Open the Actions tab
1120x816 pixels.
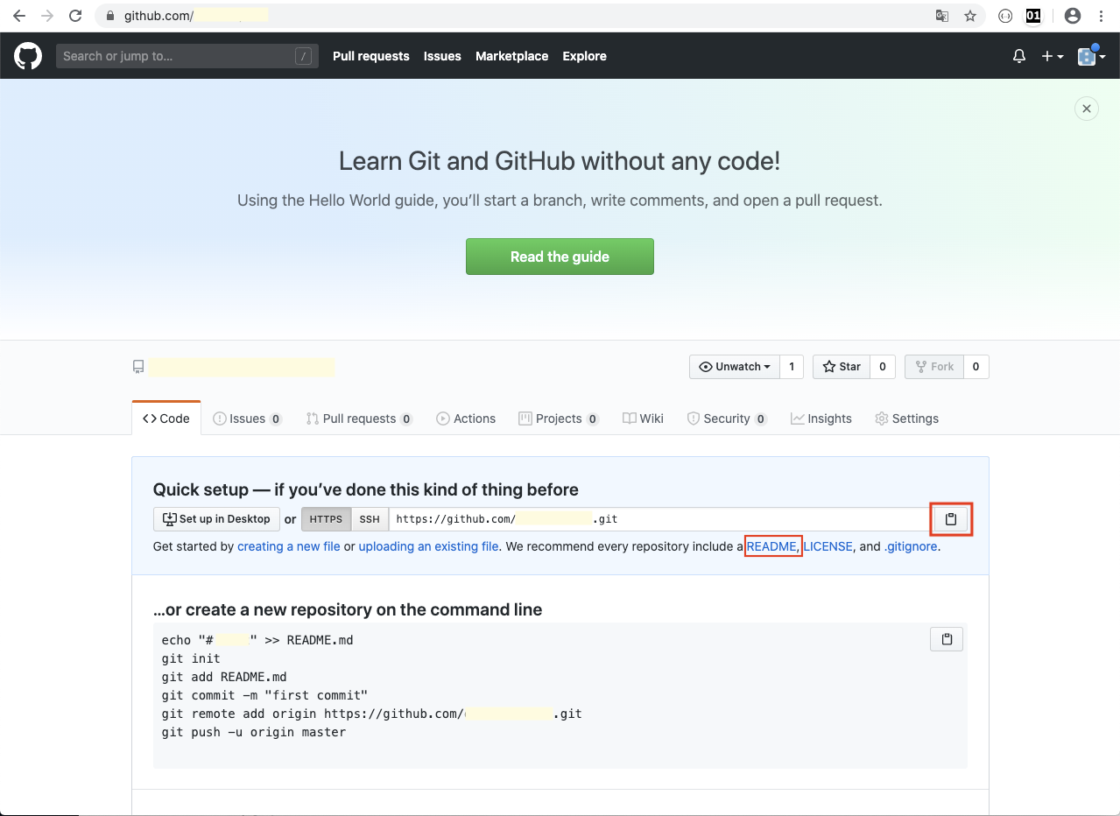click(x=466, y=419)
